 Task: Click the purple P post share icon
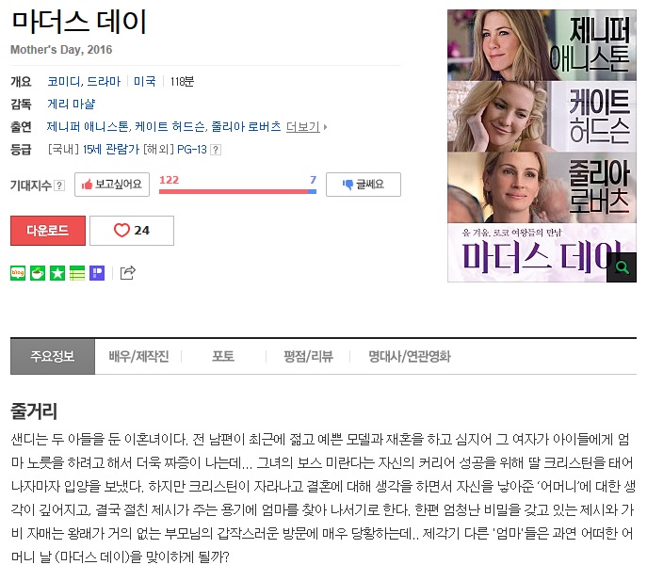97,273
